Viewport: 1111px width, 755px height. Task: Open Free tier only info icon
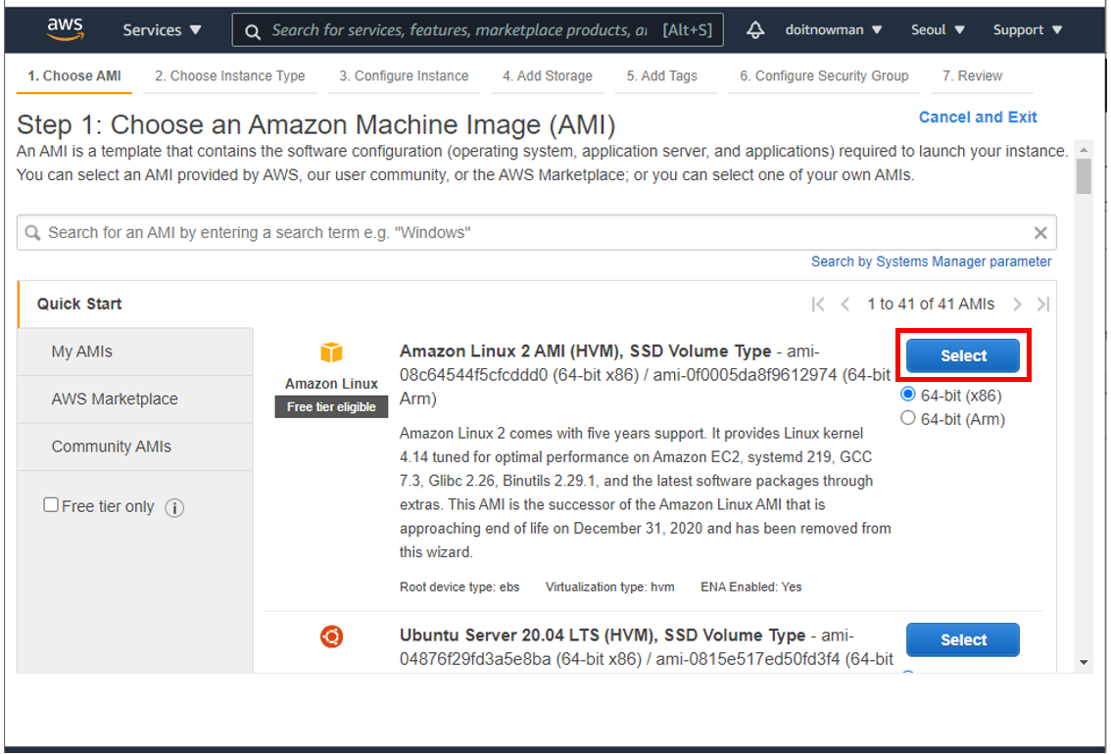coord(174,508)
